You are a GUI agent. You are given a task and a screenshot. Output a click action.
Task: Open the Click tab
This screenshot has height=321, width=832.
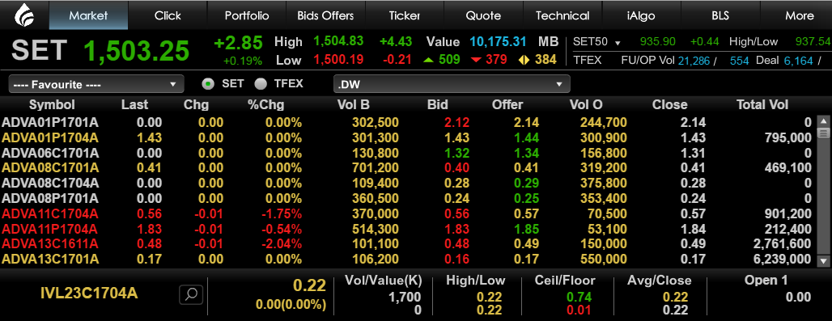[168, 15]
